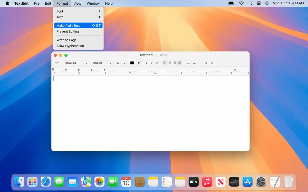Open the Edit menu
Viewport: 308px width, 192px height.
click(48, 3)
